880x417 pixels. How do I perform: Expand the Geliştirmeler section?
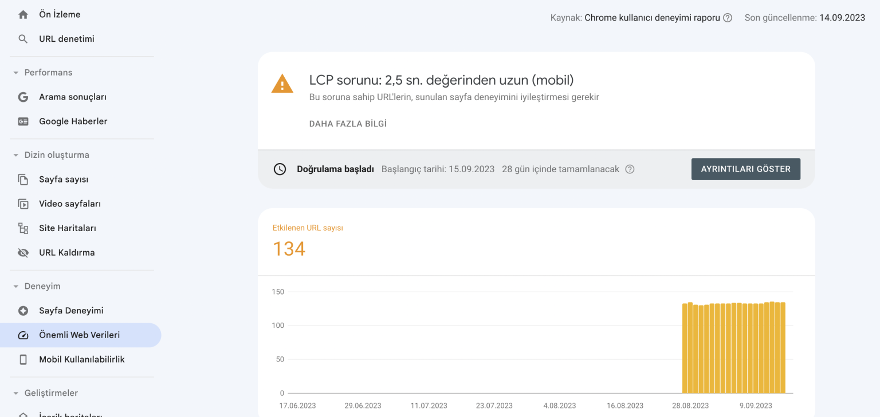pyautogui.click(x=14, y=393)
